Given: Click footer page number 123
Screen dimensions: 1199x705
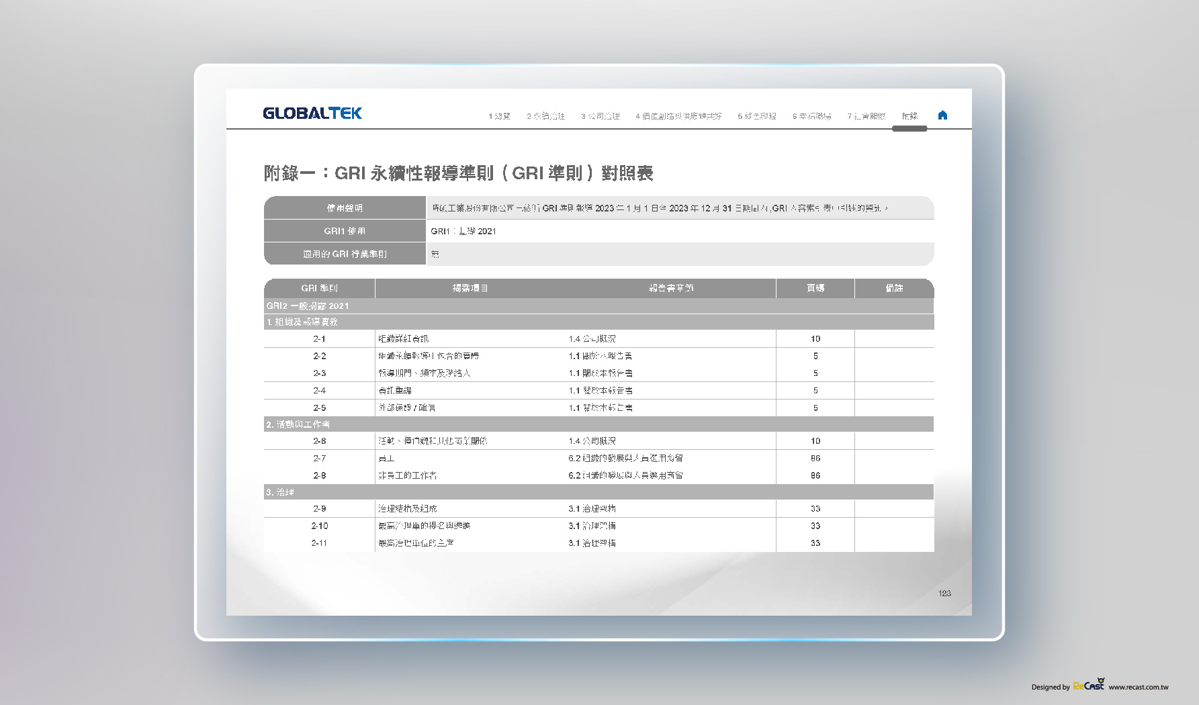Looking at the screenshot, I should 944,594.
